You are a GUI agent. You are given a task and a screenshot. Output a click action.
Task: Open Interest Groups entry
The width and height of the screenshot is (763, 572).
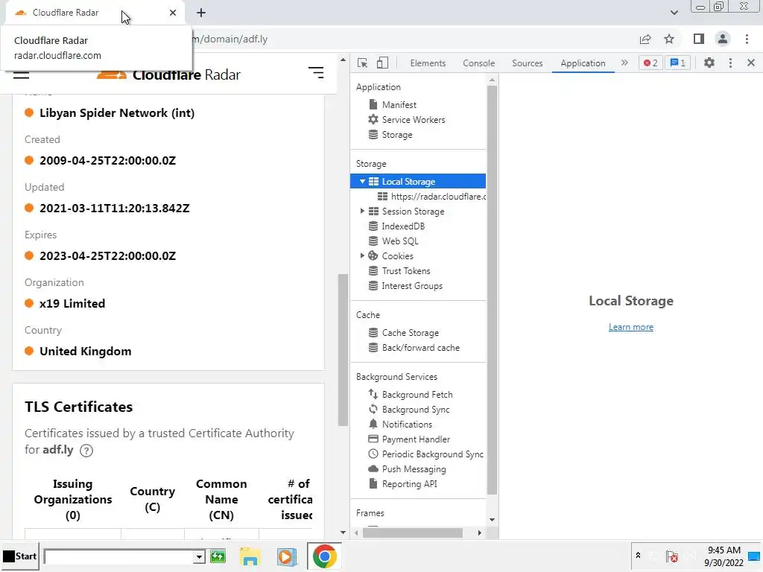[x=411, y=286]
